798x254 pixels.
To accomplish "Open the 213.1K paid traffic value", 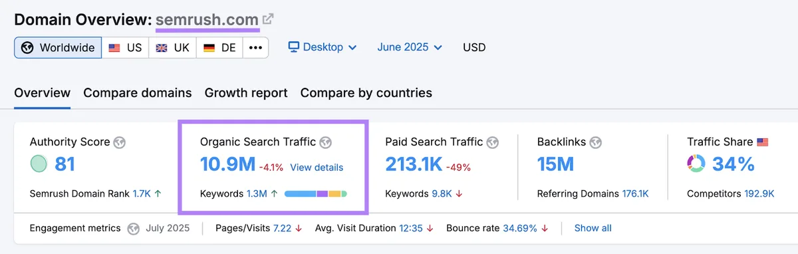I will pos(414,164).
